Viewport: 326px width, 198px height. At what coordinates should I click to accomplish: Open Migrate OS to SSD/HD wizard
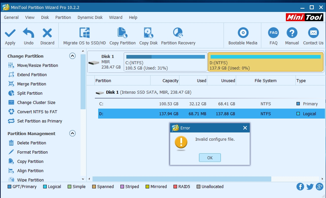[85, 36]
